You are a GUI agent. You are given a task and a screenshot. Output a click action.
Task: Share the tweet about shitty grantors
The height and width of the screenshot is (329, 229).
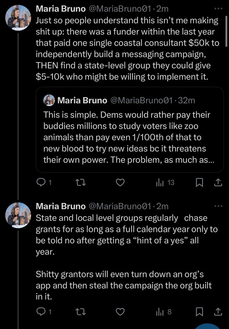pos(217,312)
